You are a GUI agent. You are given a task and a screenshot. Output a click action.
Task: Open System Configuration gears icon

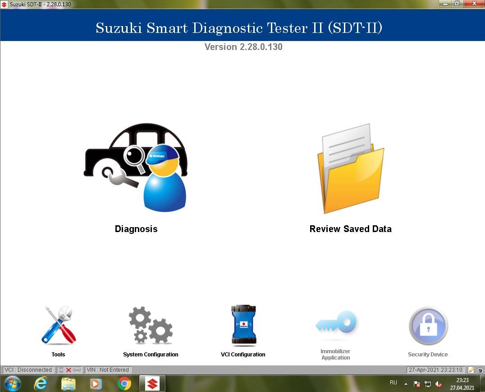point(151,324)
